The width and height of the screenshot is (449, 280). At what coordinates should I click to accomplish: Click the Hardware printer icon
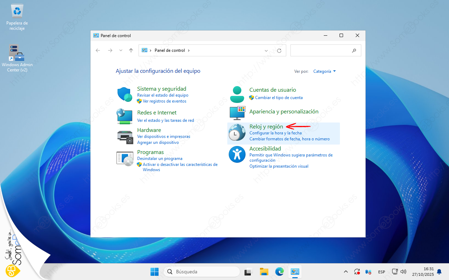[x=125, y=136]
